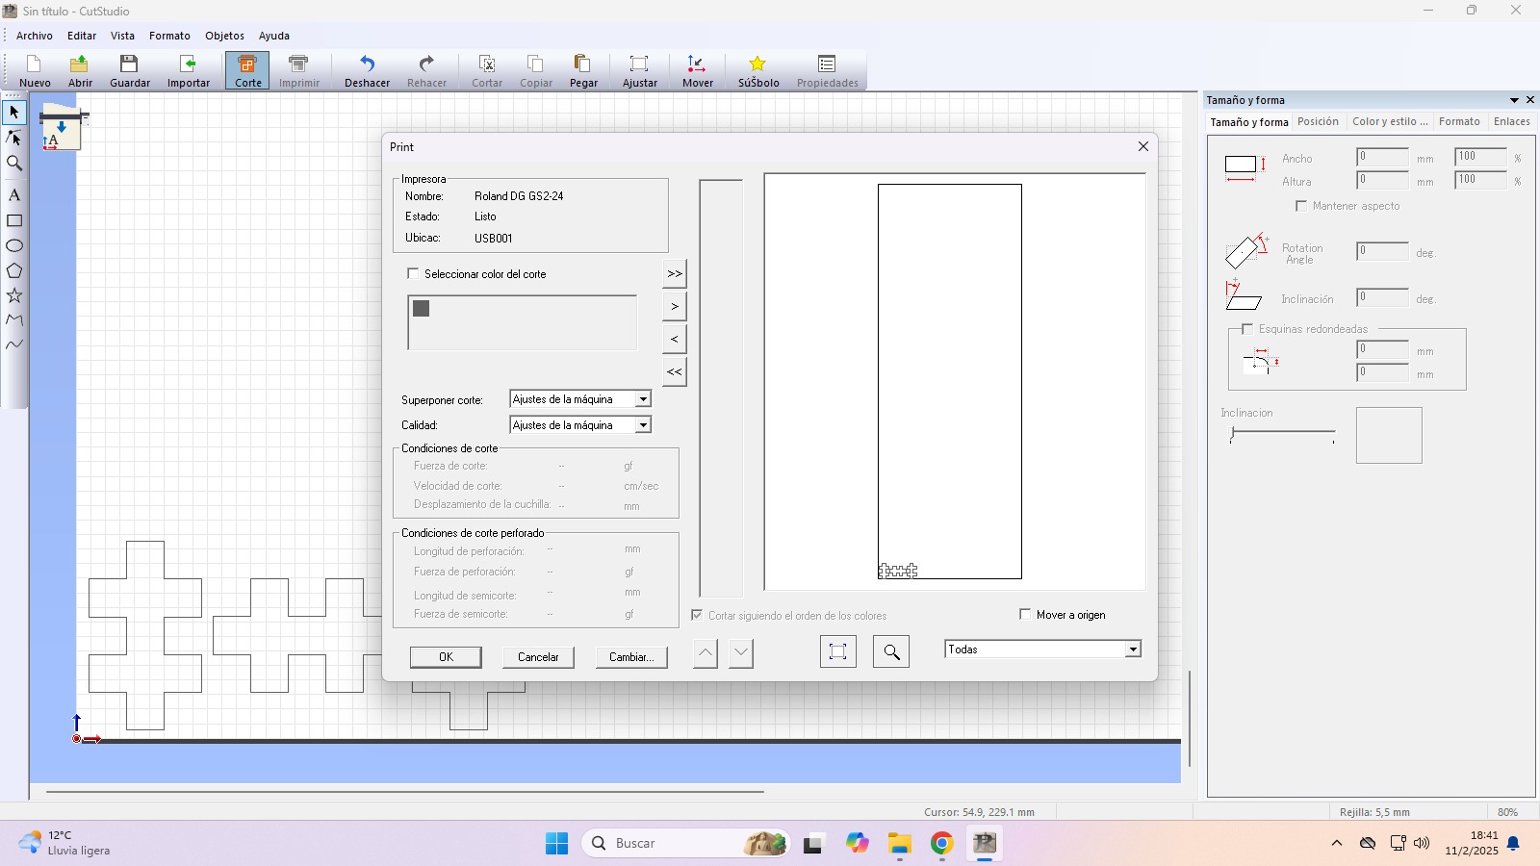Select the star shape tool

click(14, 295)
